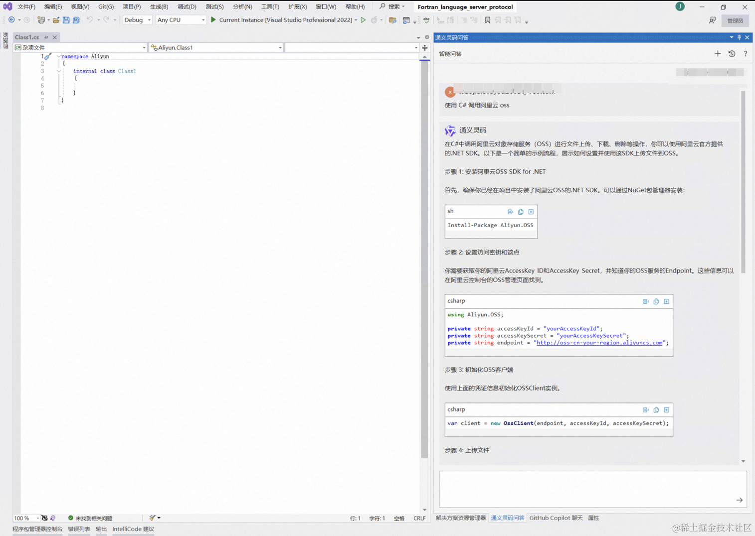The image size is (755, 536).
Task: Start new chat with plus icon
Action: click(x=718, y=54)
